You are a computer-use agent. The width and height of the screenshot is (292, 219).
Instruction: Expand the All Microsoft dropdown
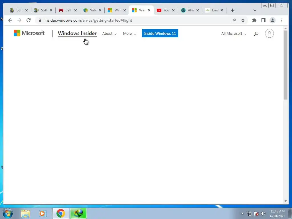pos(234,34)
